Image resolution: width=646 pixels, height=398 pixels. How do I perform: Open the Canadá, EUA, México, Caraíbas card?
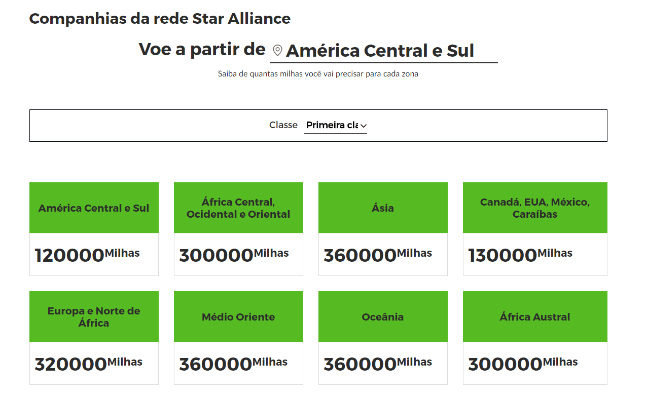535,229
